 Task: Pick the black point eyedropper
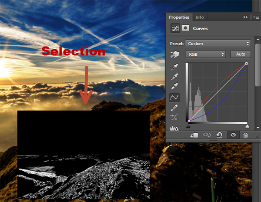point(174,67)
